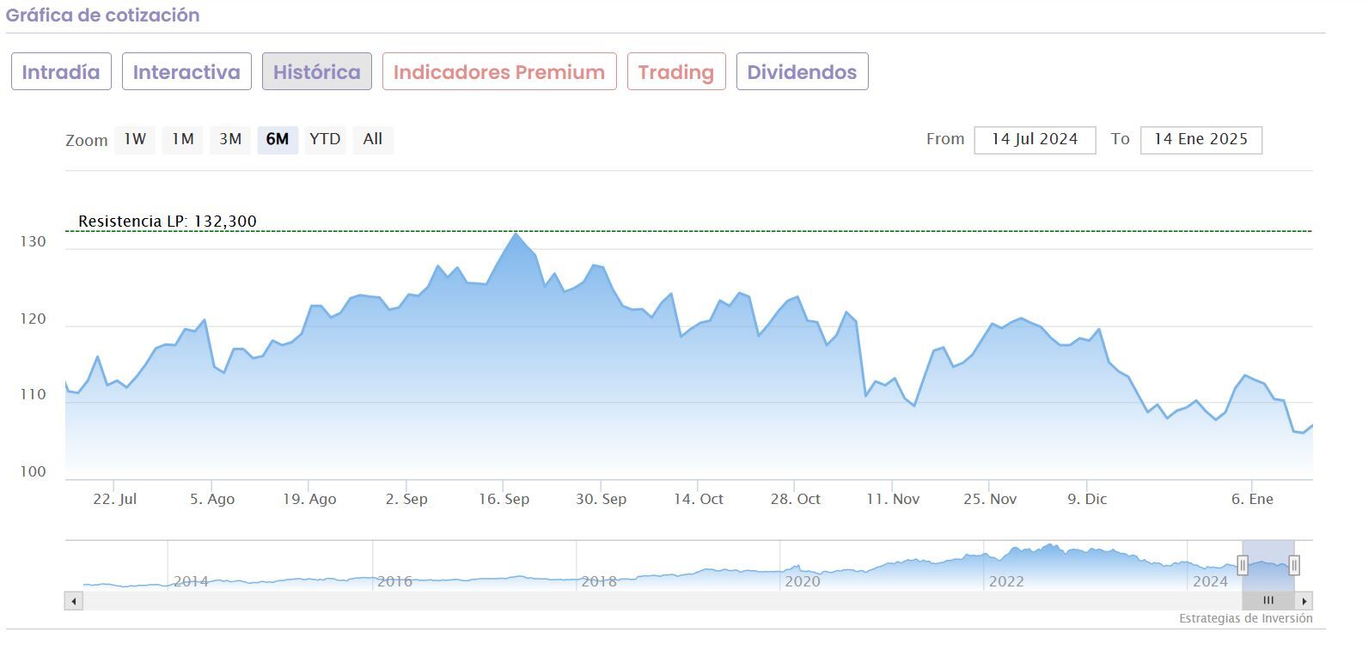This screenshot has width=1368, height=656.
Task: Edit the To date field
Action: coord(1200,140)
